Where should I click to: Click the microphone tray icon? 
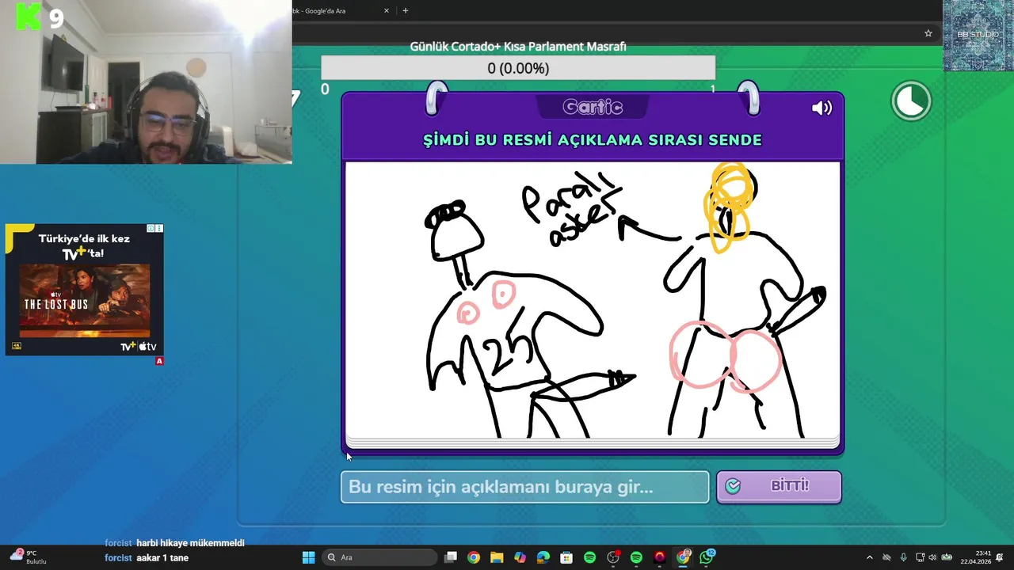pyautogui.click(x=903, y=557)
